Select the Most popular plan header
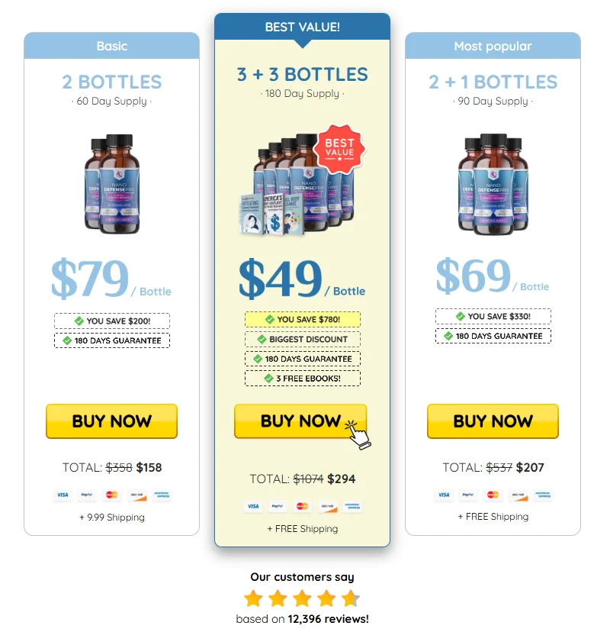This screenshot has width=610, height=632. click(x=493, y=46)
